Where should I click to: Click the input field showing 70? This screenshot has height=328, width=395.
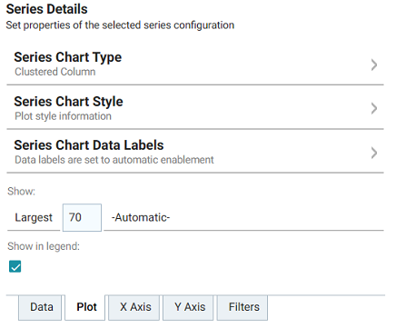point(82,217)
